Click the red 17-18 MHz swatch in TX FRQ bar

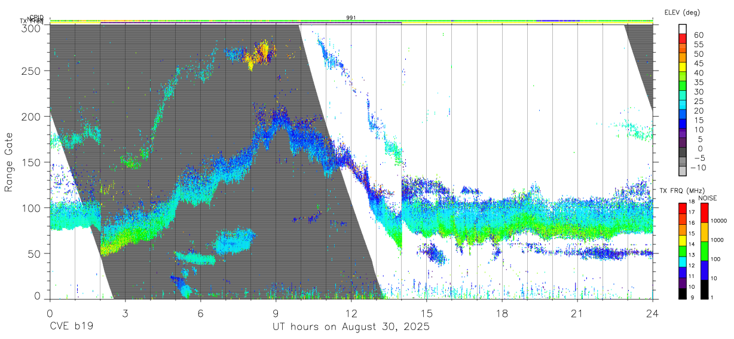click(683, 207)
